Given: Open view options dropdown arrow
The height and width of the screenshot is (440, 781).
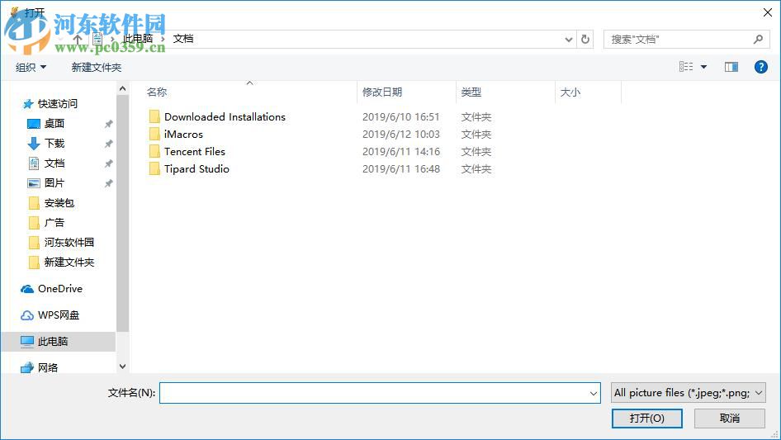Looking at the screenshot, I should pos(703,67).
